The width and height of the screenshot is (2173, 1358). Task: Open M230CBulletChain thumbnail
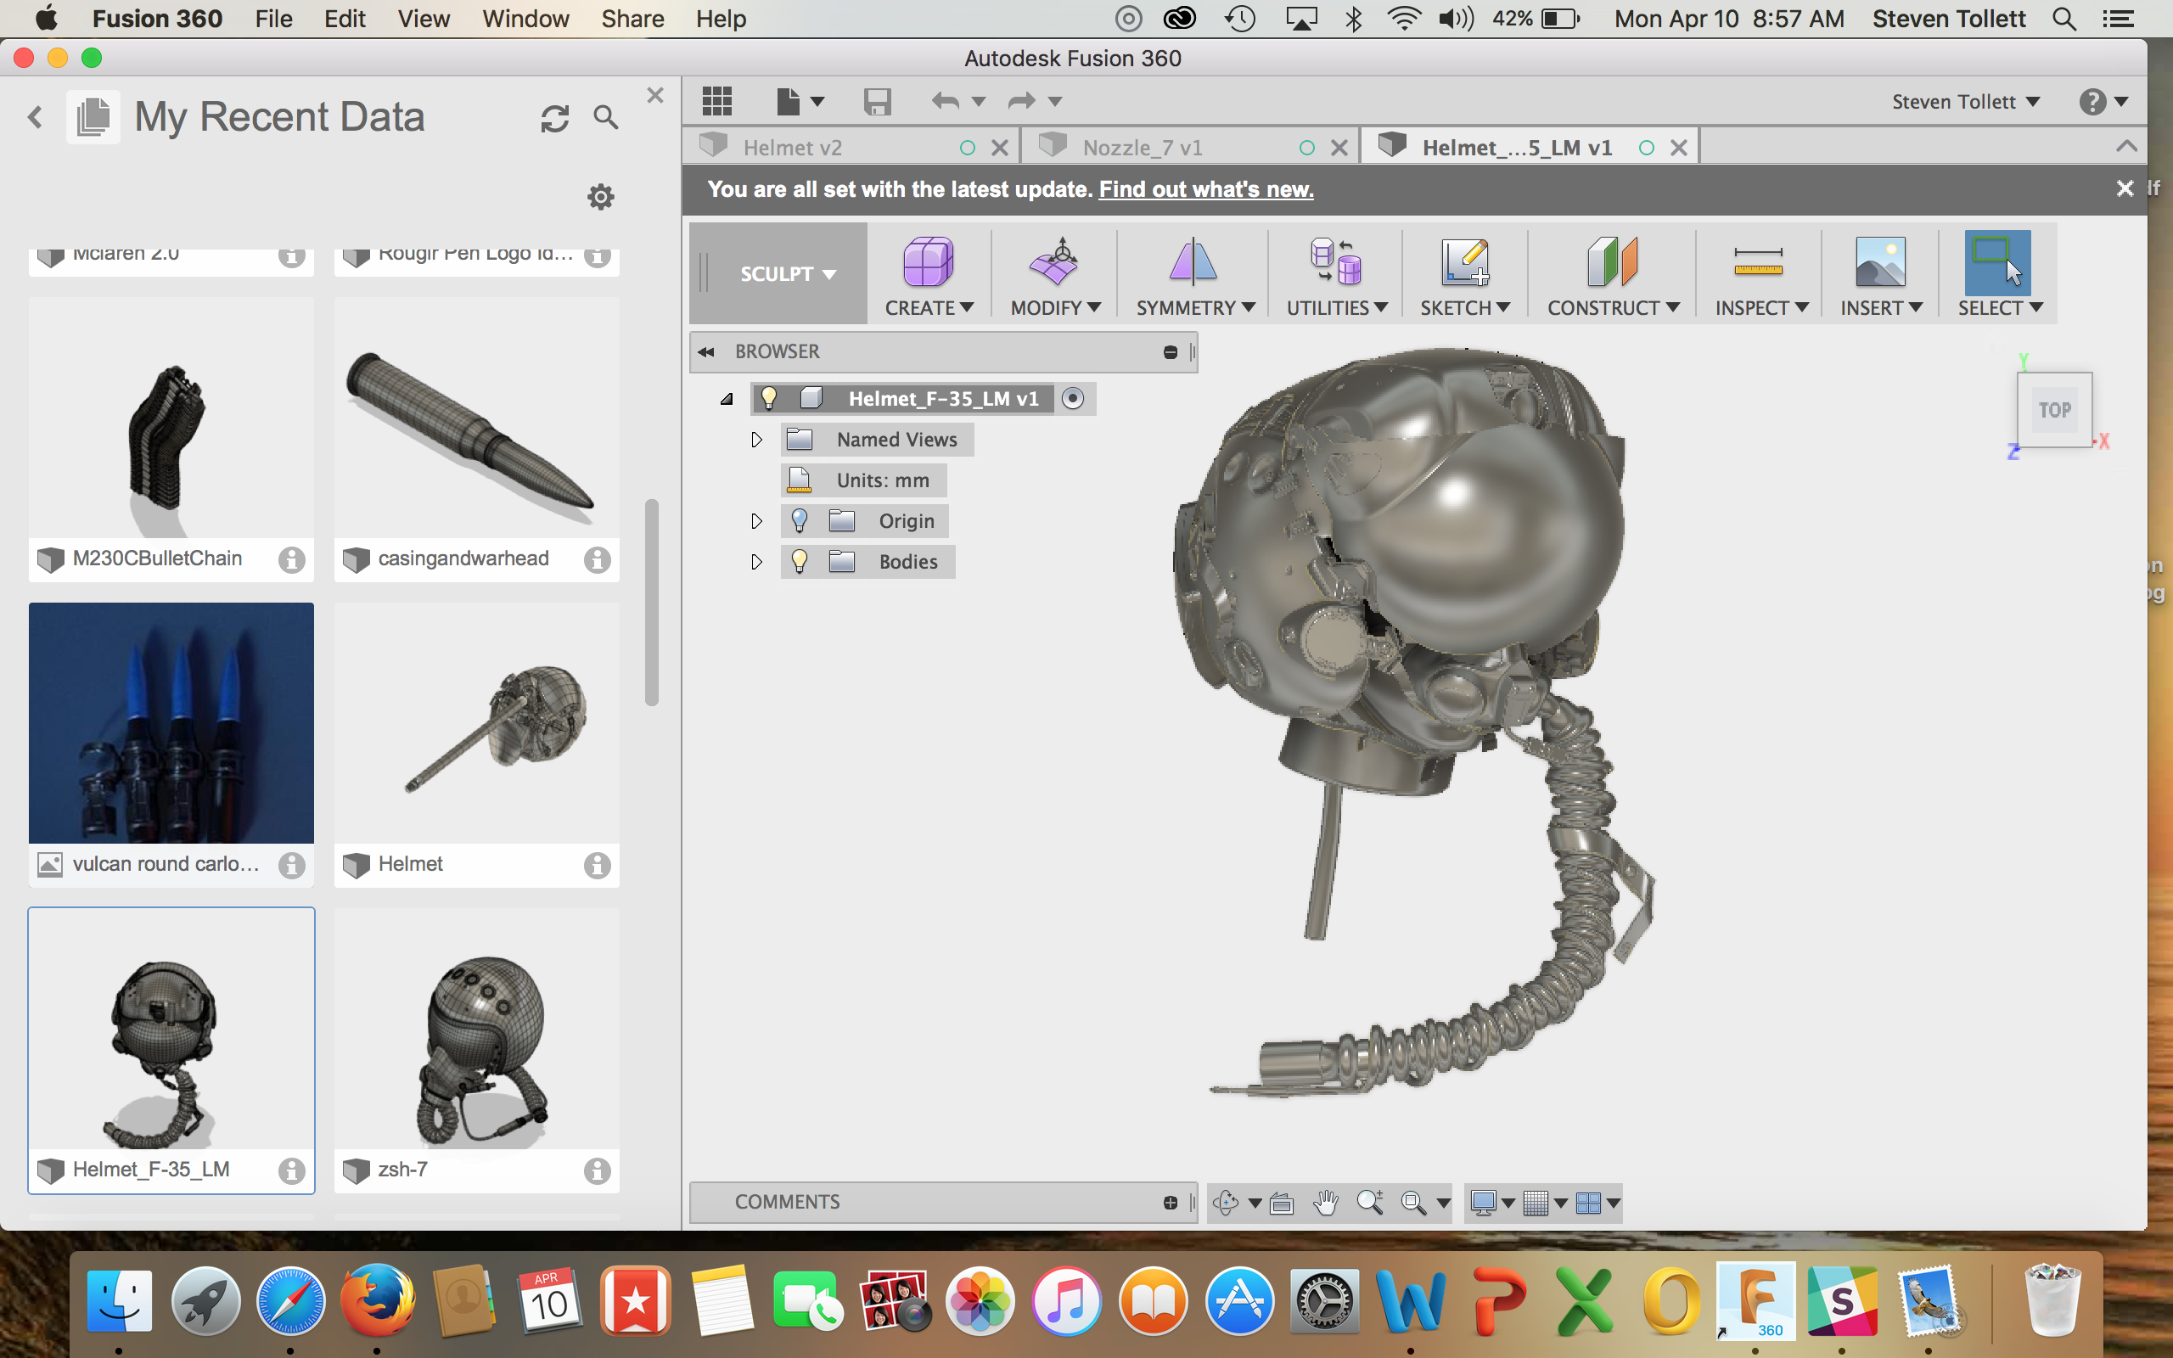[171, 418]
